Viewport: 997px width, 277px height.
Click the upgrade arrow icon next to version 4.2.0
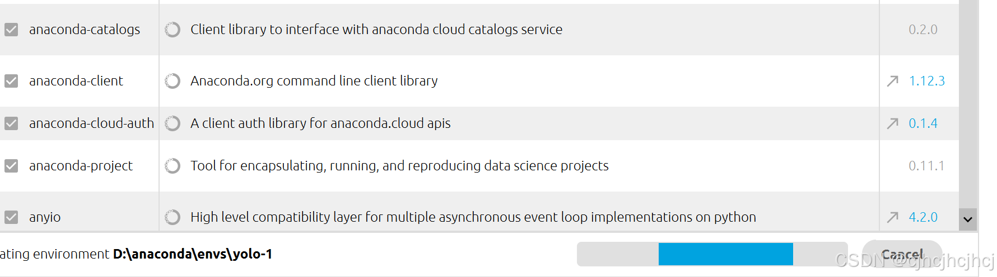(893, 217)
